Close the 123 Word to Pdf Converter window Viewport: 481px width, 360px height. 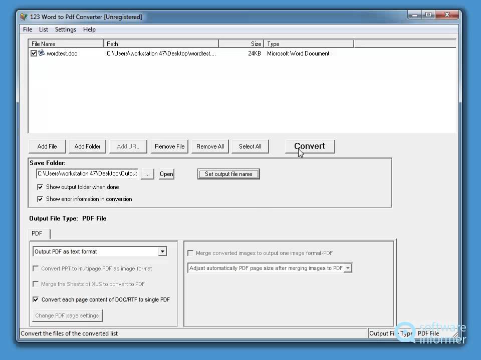[447, 14]
